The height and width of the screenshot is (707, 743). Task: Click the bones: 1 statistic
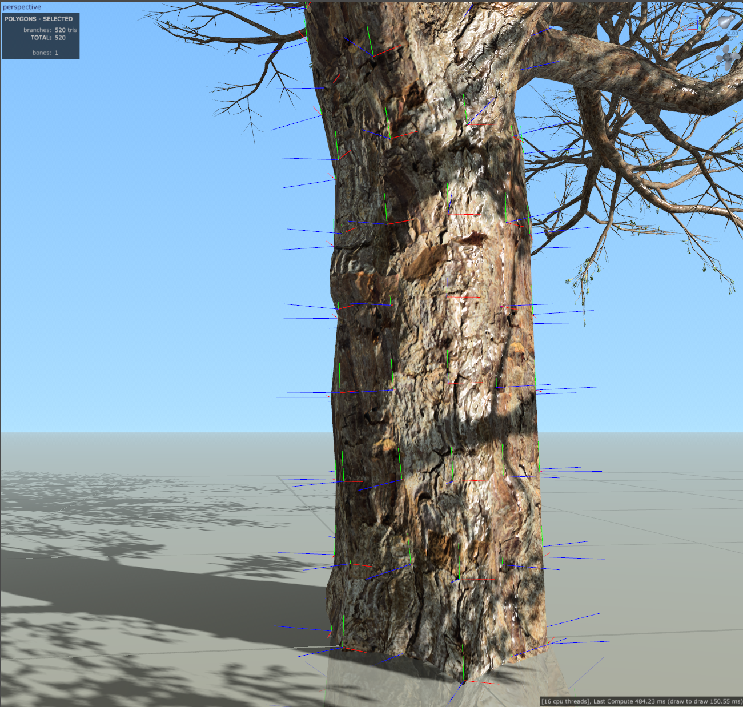click(x=45, y=53)
